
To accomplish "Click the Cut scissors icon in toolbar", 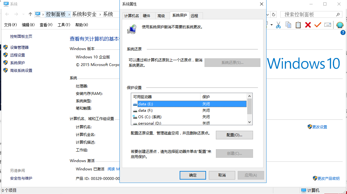I will pos(279,25).
